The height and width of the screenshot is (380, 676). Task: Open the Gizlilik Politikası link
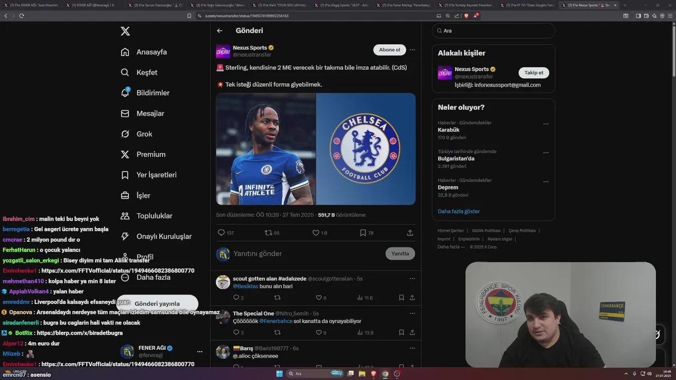[x=486, y=231]
